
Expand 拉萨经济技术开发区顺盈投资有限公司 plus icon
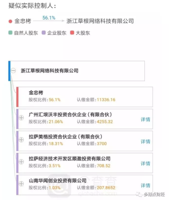(x=21, y=162)
